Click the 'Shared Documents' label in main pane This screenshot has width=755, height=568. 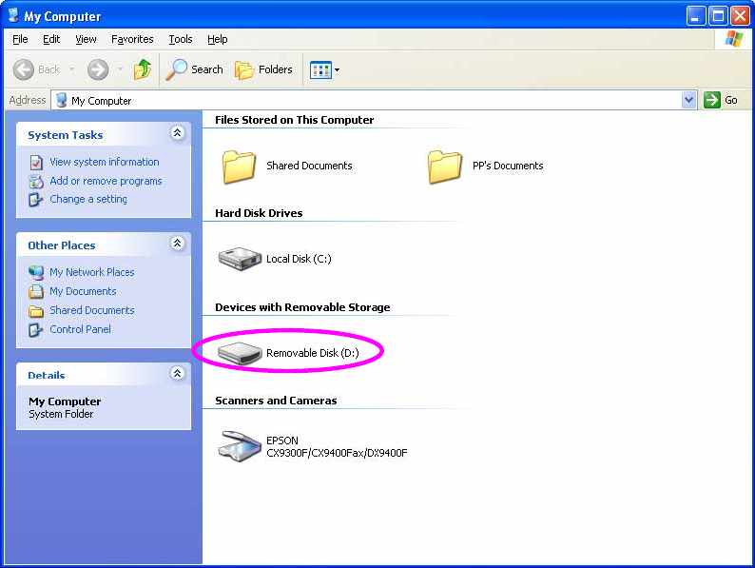309,166
